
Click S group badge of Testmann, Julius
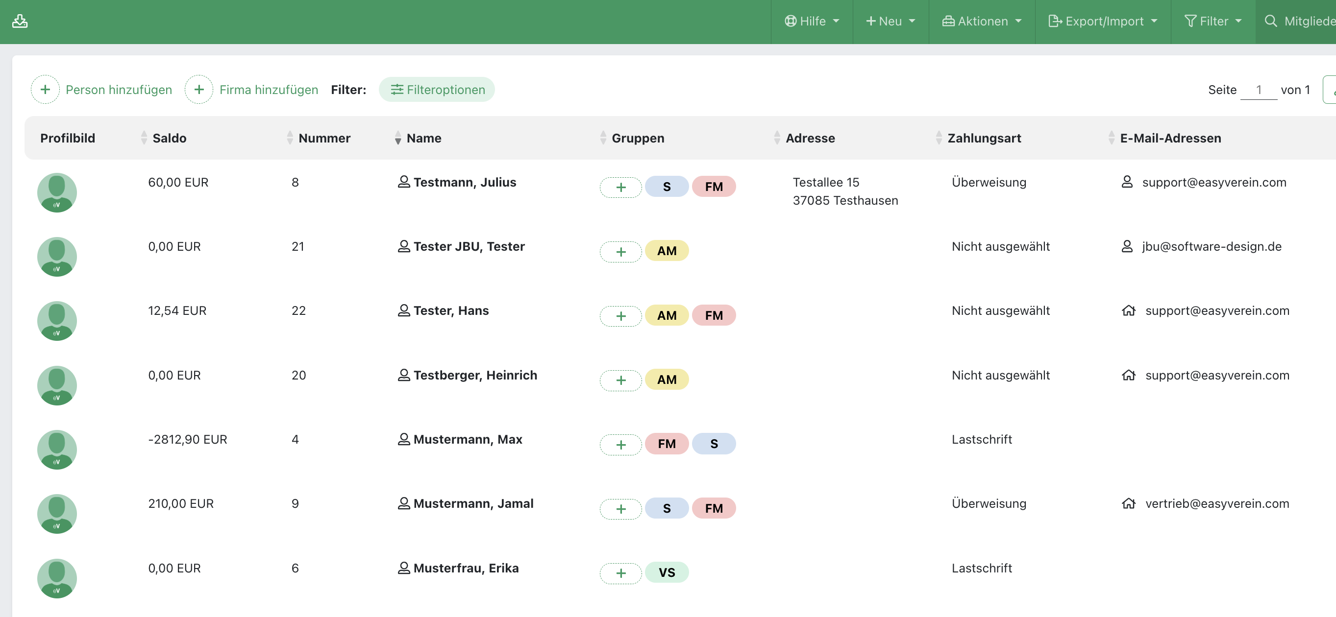coord(667,187)
